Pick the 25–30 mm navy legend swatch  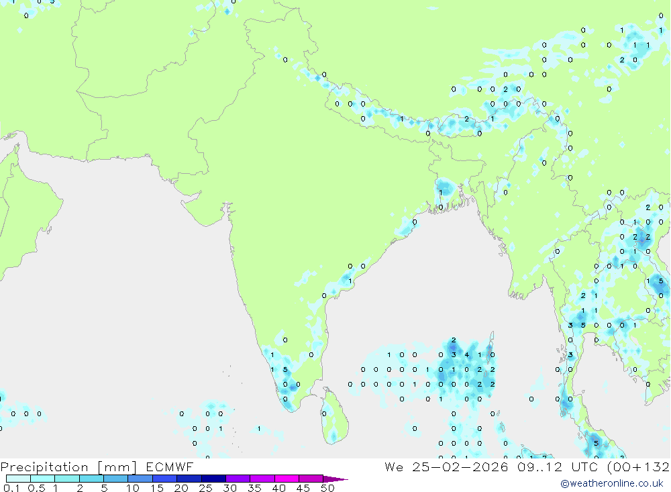click(x=213, y=479)
